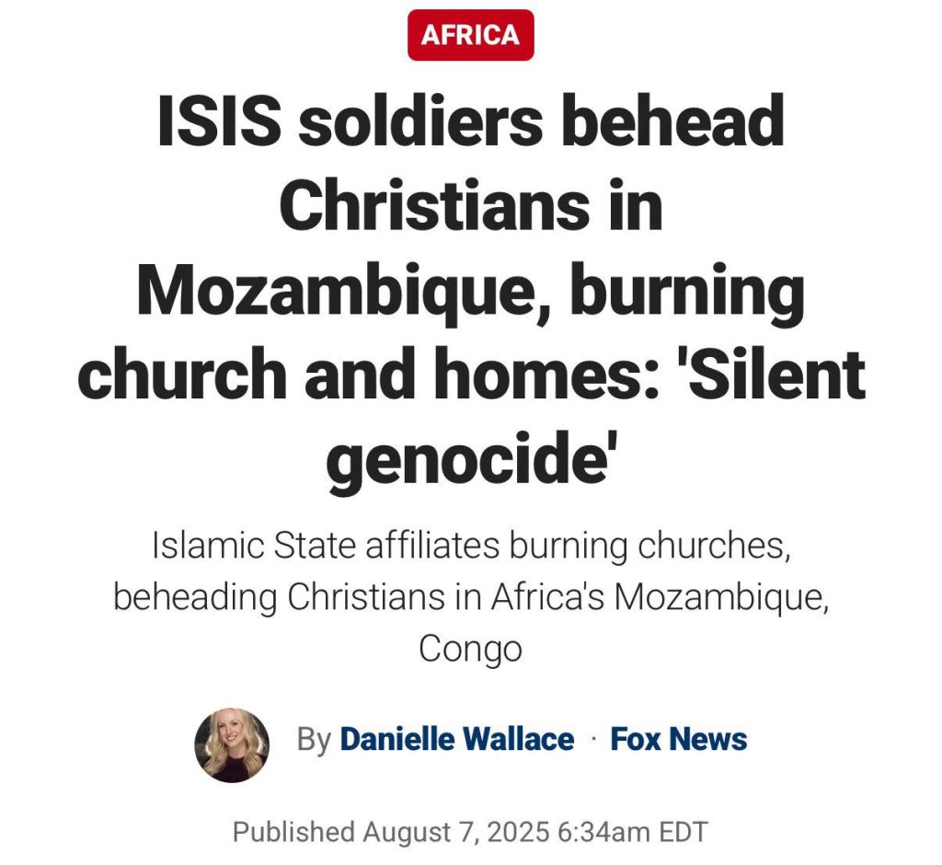Click the "6:34am EDT" publication time
Image resolution: width=942 pixels, height=865 pixels.
tap(634, 832)
